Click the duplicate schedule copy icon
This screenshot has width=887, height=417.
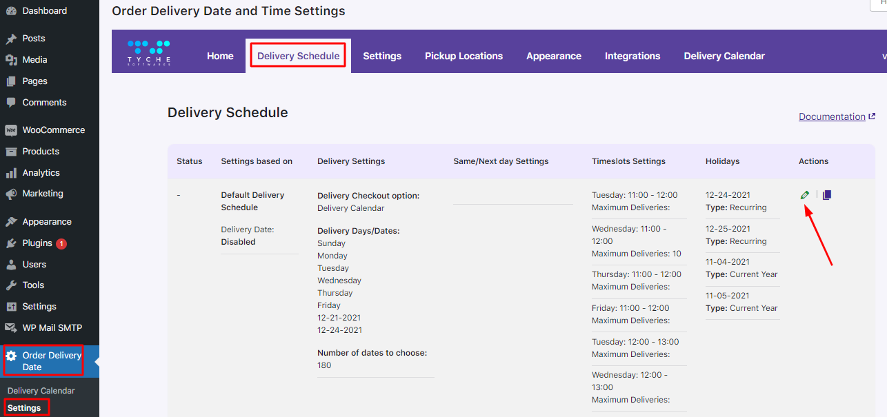pos(827,195)
